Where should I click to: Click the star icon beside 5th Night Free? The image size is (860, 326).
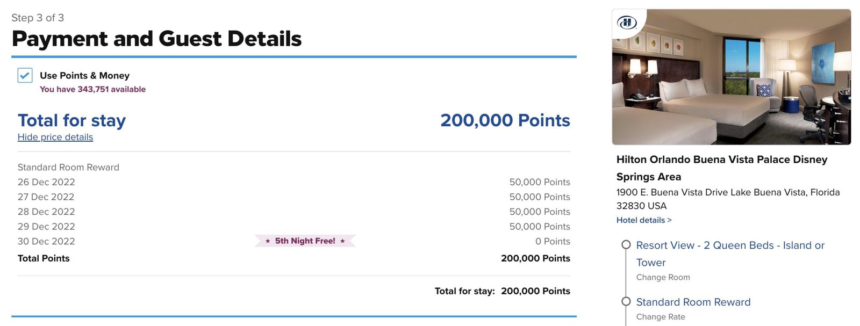pyautogui.click(x=267, y=241)
